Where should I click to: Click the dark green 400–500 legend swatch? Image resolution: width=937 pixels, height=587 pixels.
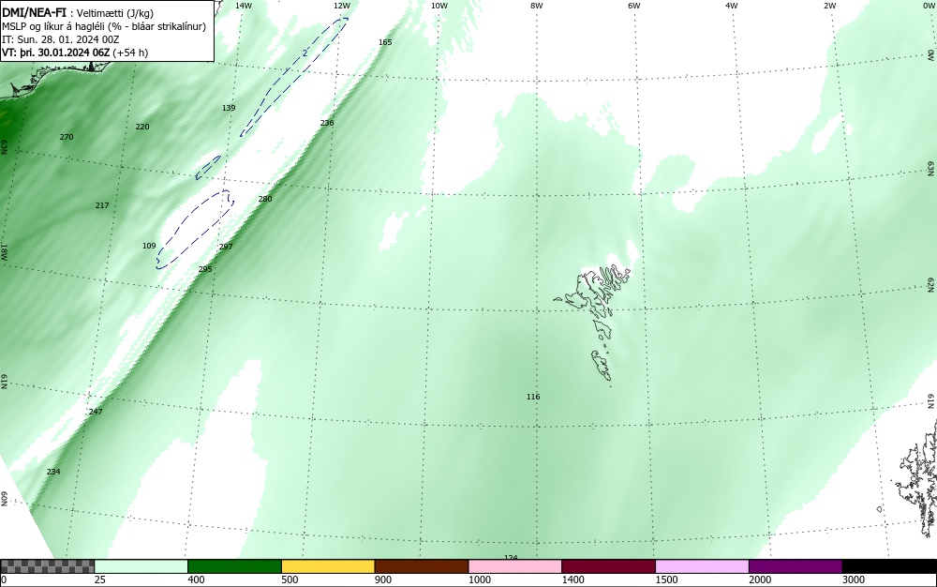coord(234,566)
